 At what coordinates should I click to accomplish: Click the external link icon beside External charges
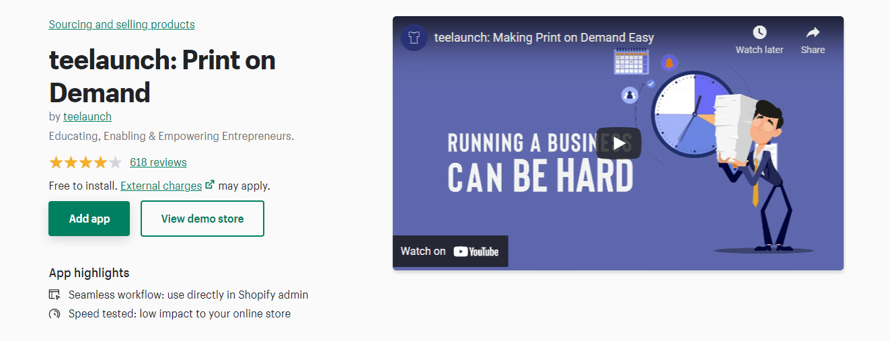[x=210, y=185]
